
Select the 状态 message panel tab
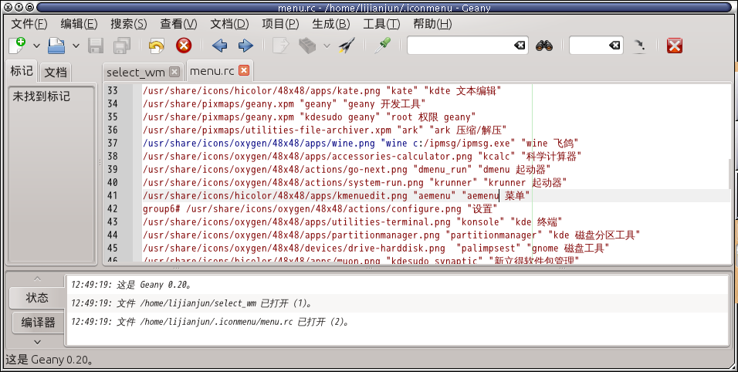37,298
